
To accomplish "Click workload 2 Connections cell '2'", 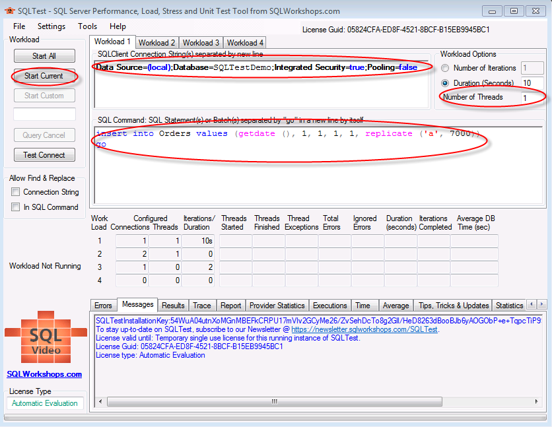I will (131, 254).
